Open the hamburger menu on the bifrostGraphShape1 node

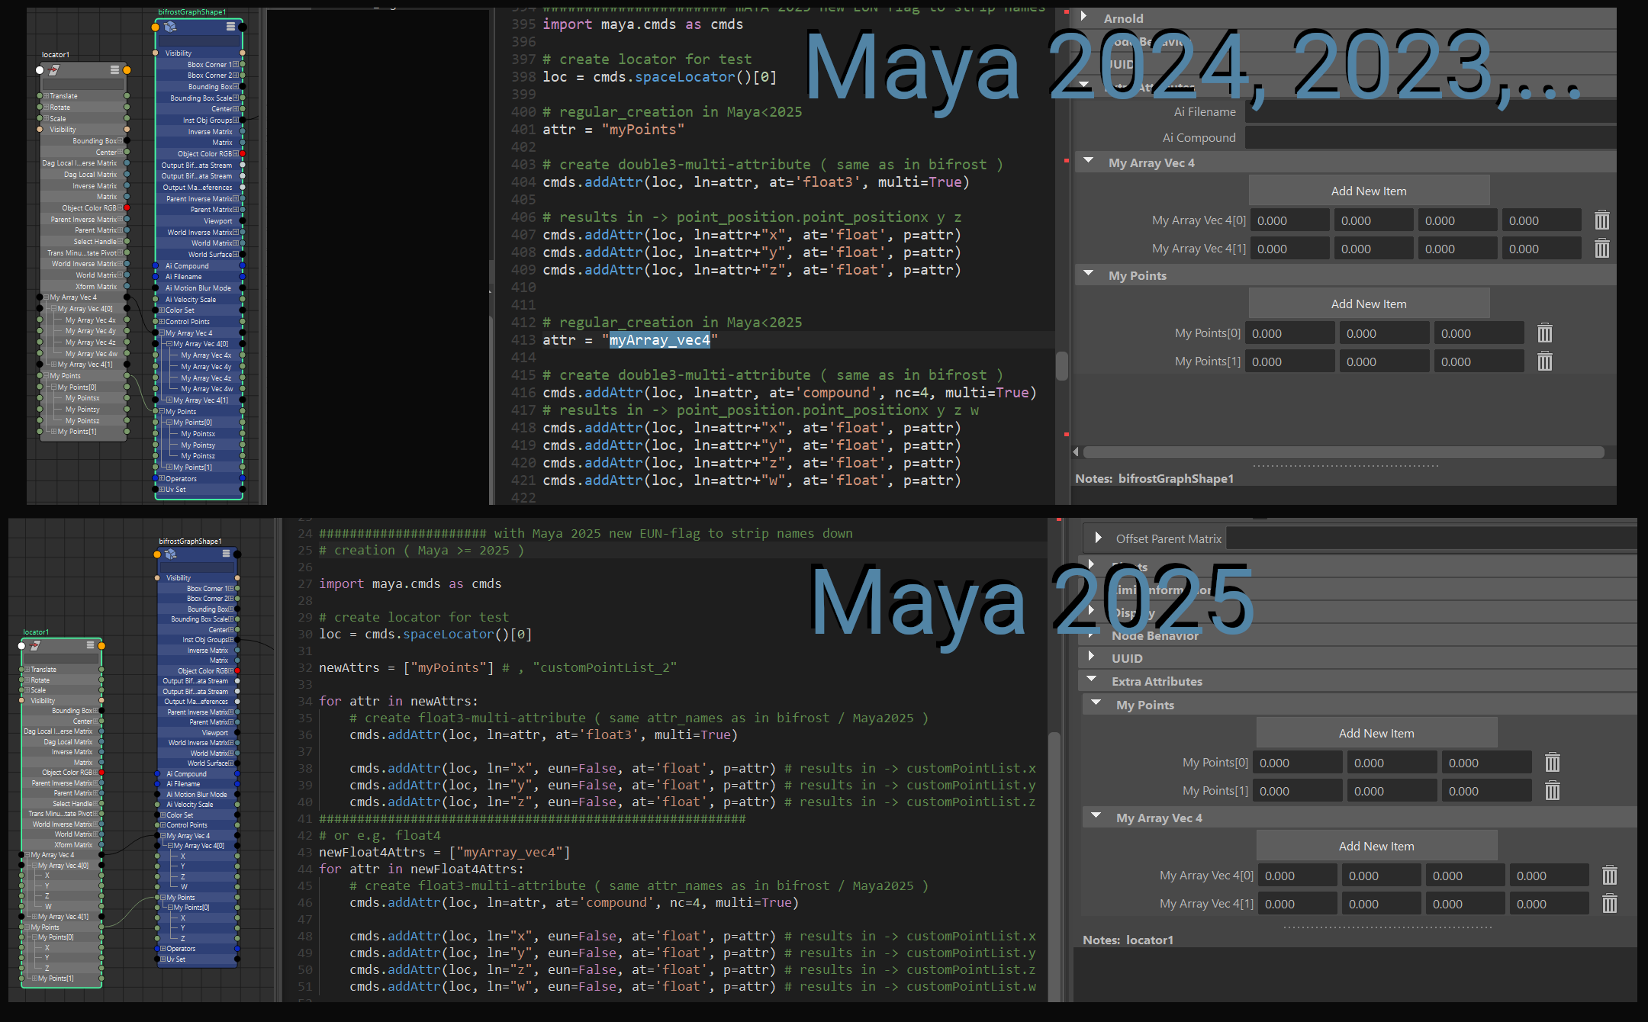click(x=230, y=27)
